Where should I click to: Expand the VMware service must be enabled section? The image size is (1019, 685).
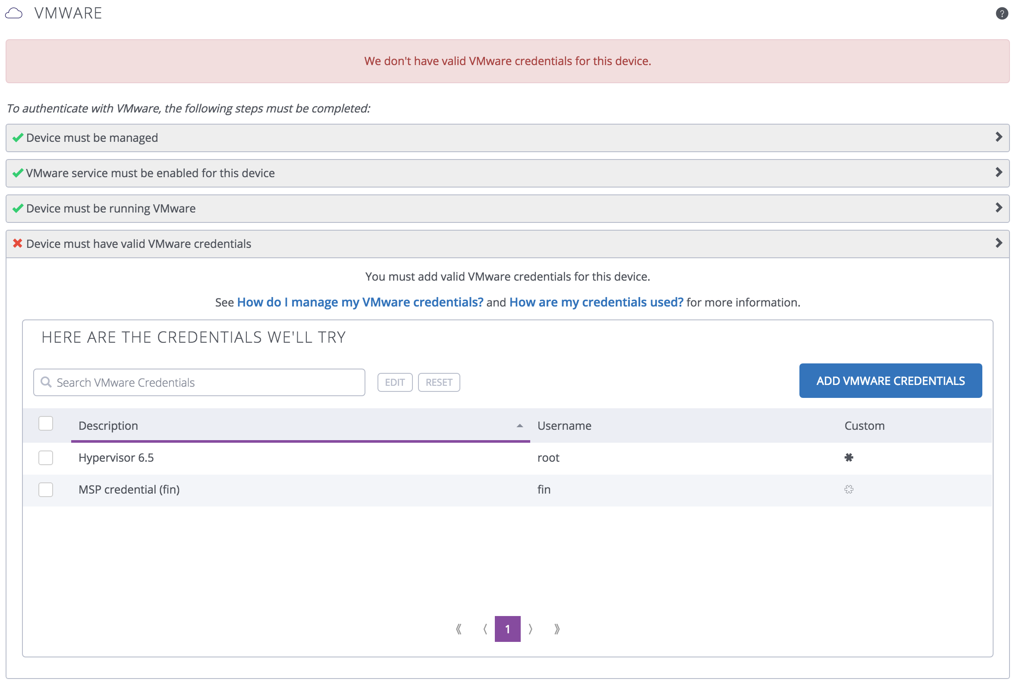click(999, 172)
